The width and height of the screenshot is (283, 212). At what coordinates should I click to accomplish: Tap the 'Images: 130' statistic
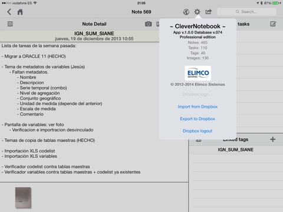pos(198,58)
